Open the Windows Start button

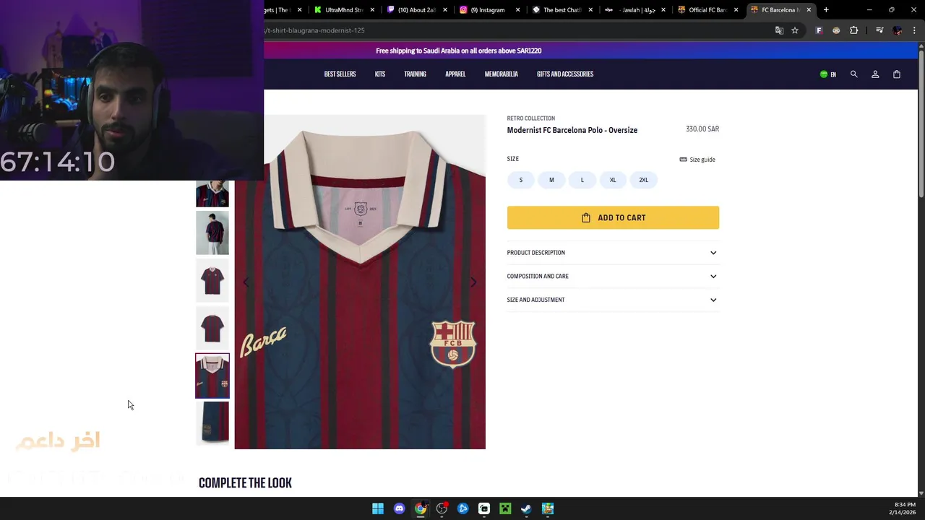tap(378, 508)
